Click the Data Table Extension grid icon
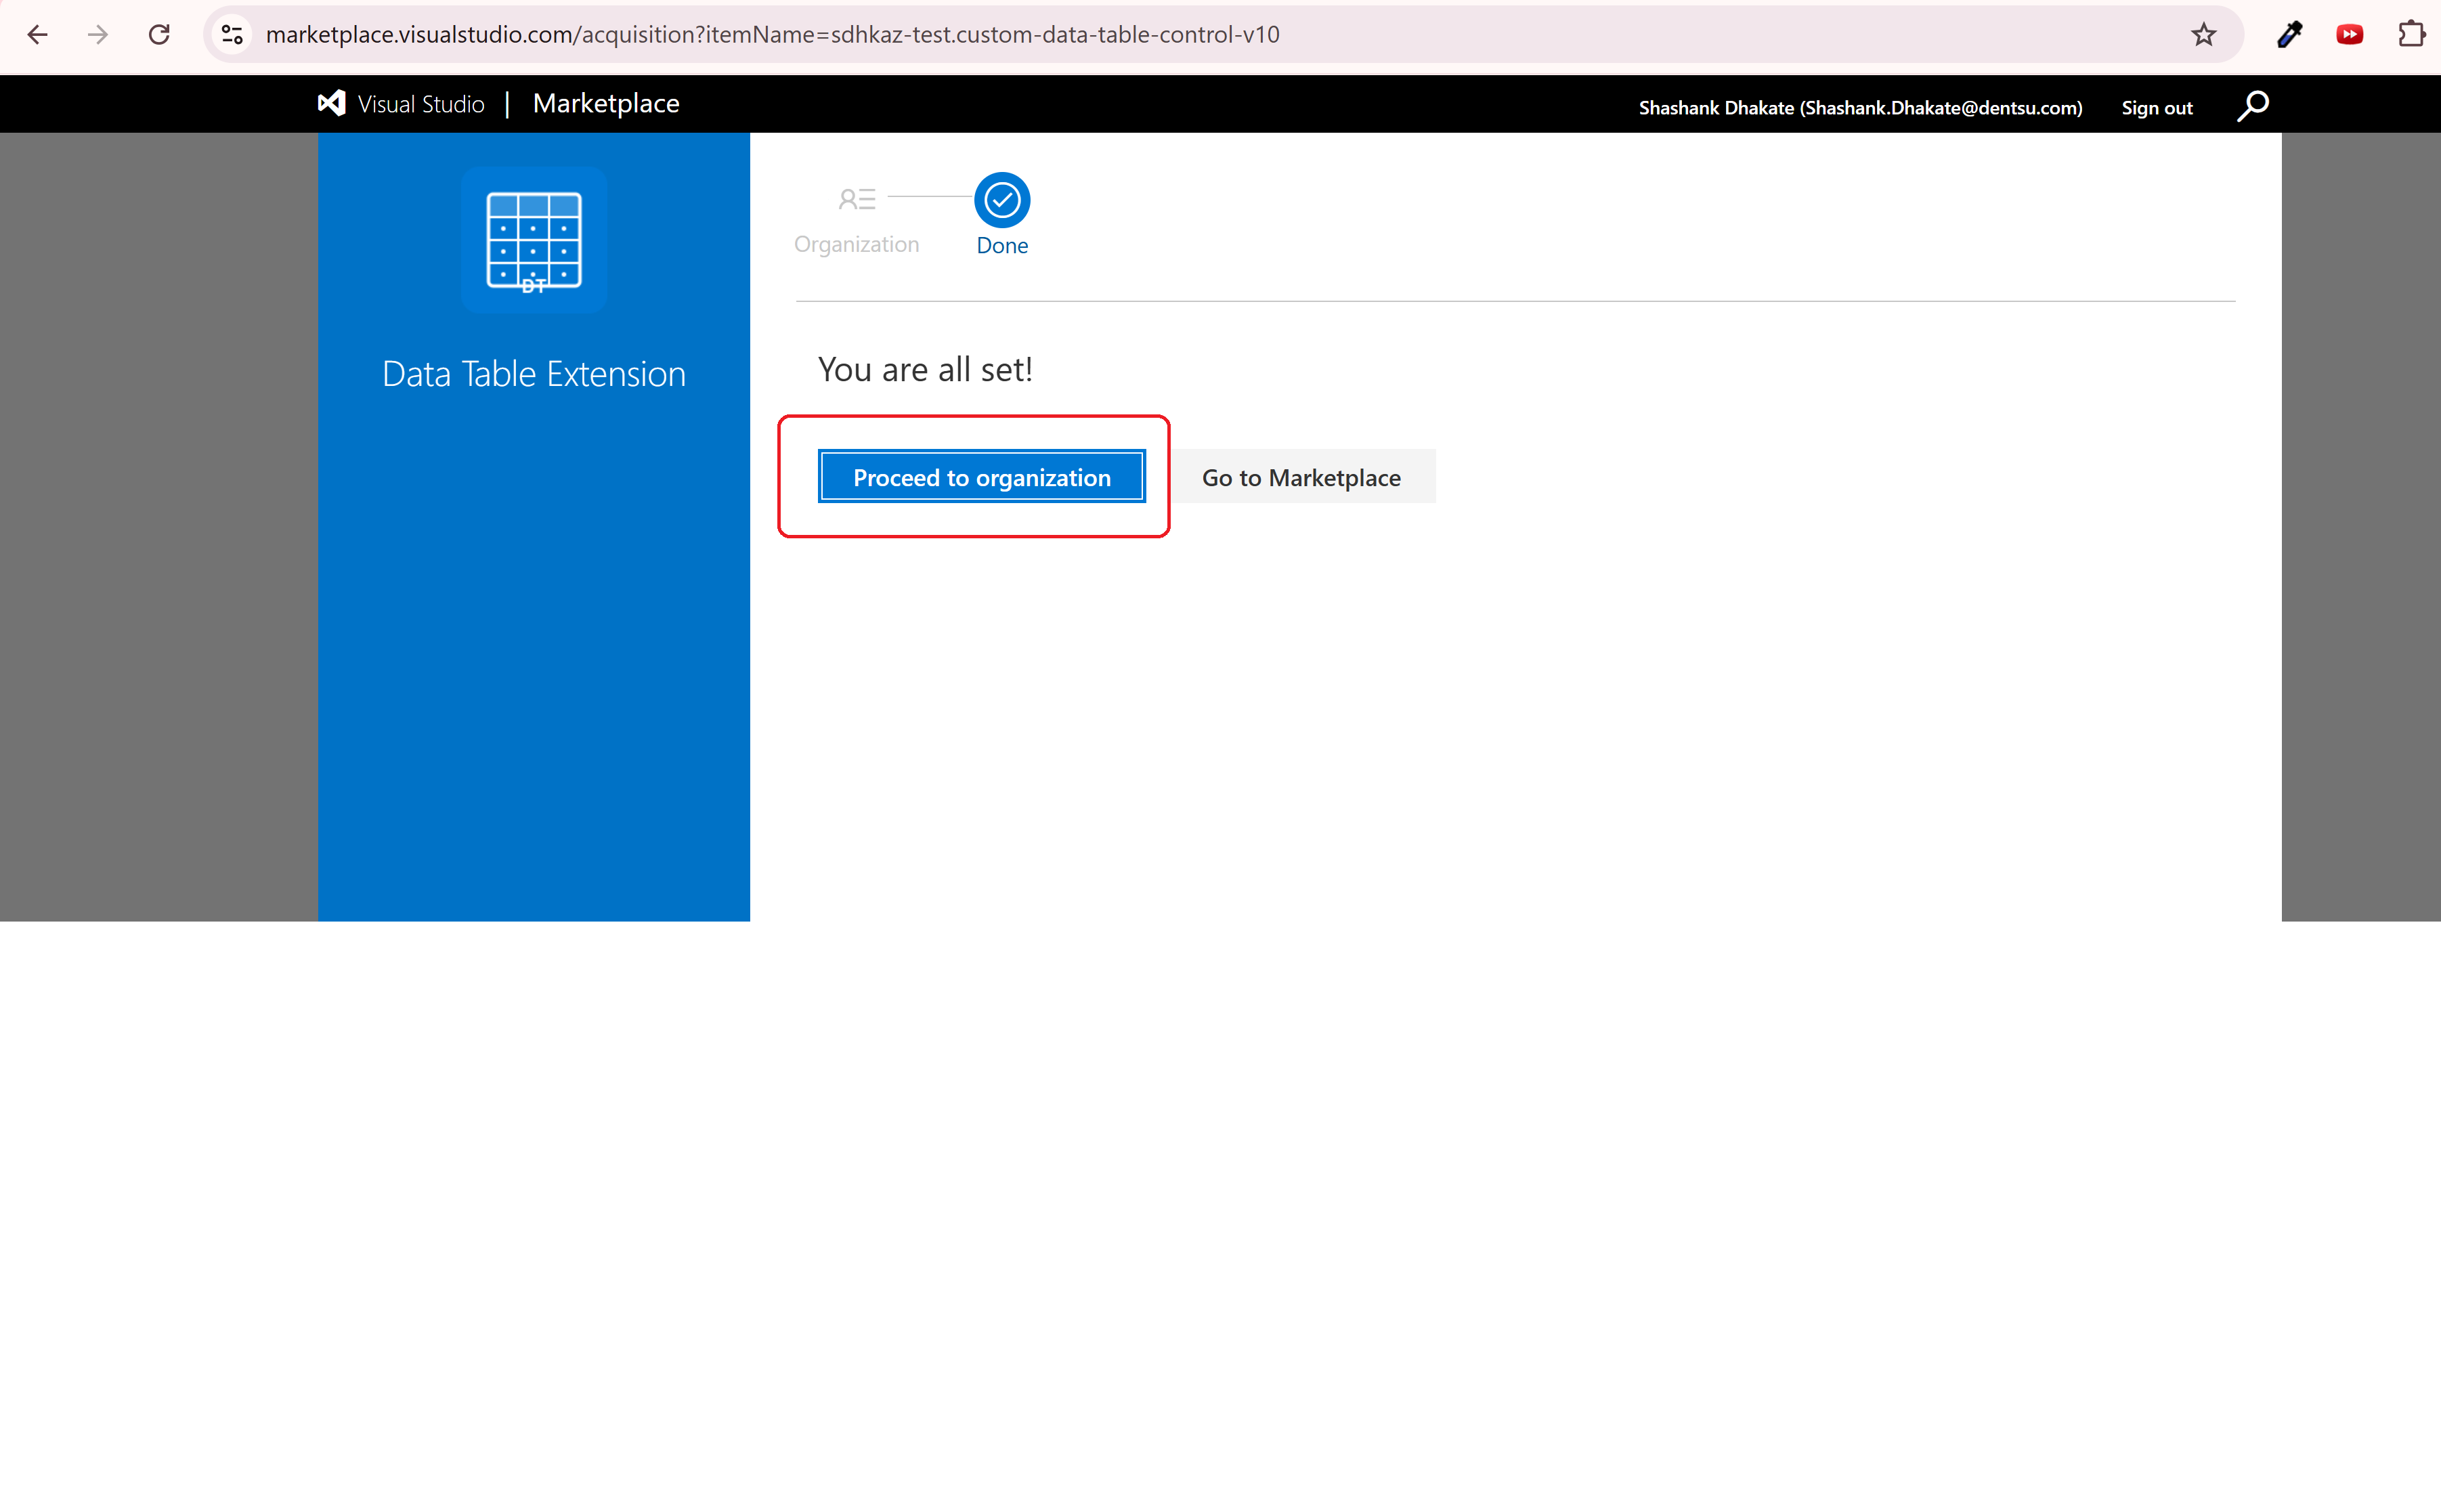 (534, 241)
